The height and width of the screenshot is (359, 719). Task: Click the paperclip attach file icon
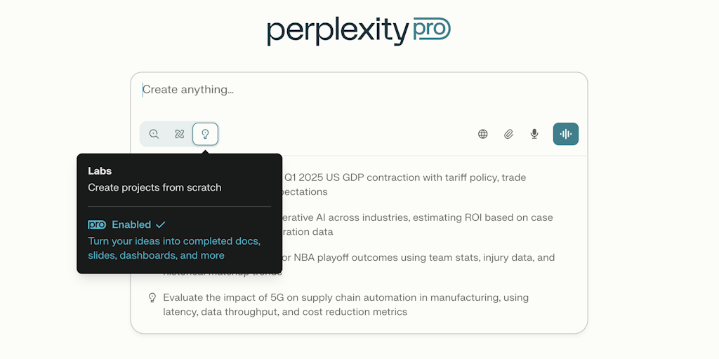[x=509, y=134]
